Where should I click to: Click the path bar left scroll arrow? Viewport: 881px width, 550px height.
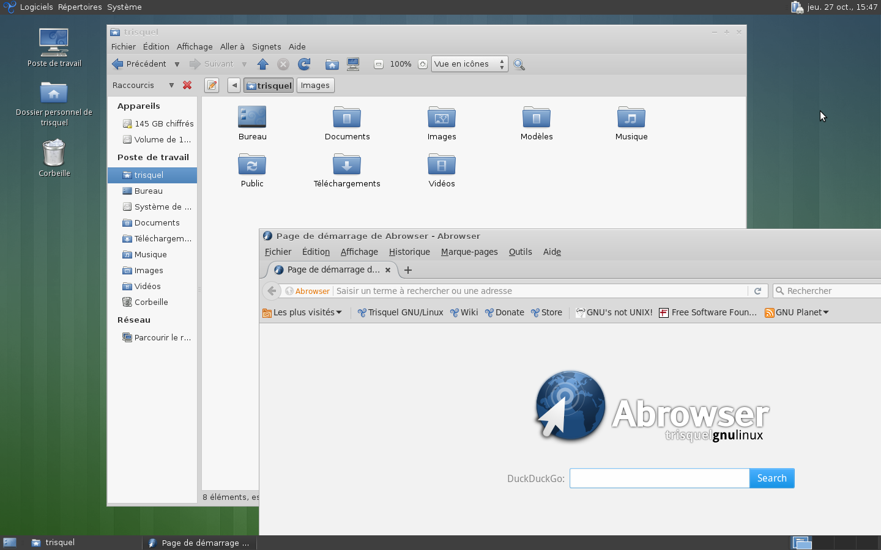pyautogui.click(x=234, y=86)
